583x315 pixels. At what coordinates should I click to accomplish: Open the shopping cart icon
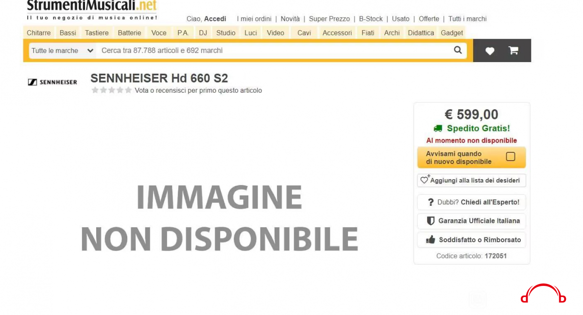coord(513,50)
